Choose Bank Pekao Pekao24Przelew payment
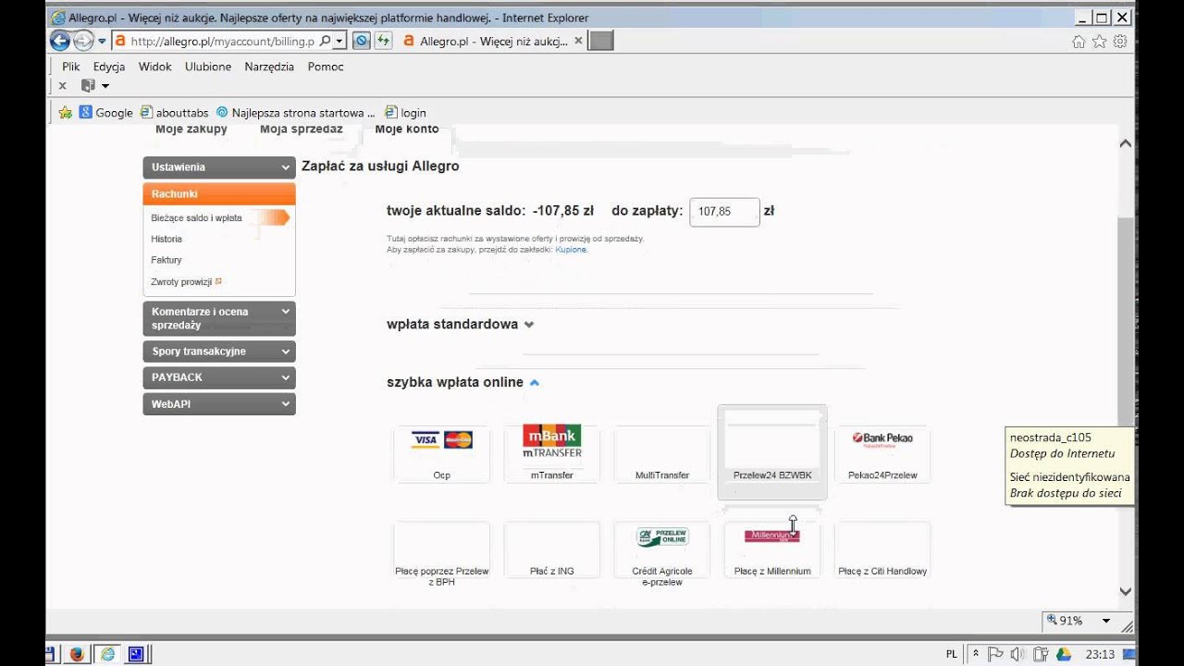Viewport: 1184px width, 666px height. tap(882, 454)
